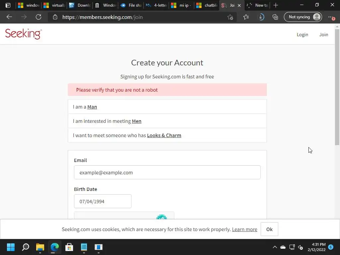Open notification center badge
Image resolution: width=340 pixels, height=255 pixels.
(x=331, y=247)
